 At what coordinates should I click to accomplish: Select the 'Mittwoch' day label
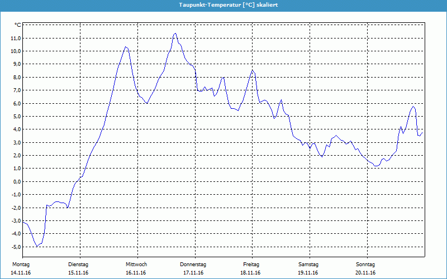[x=136, y=264]
